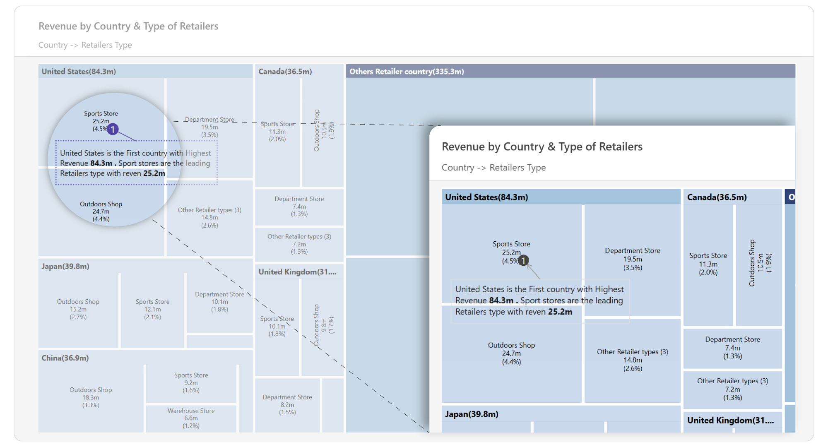This screenshot has width=828, height=447.
Task: Click the Country -> Retailers Type breadcrumb
Action: [x=85, y=45]
